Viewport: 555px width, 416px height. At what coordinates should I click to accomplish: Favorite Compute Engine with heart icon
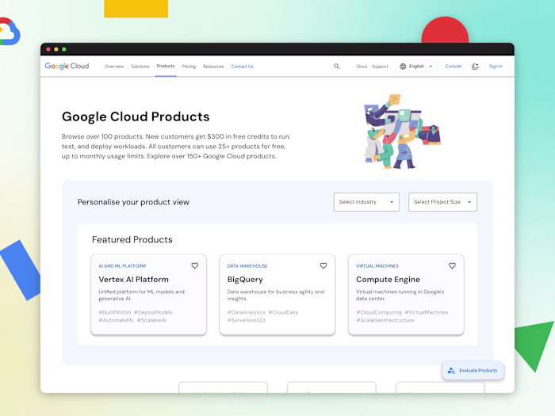[x=453, y=265]
